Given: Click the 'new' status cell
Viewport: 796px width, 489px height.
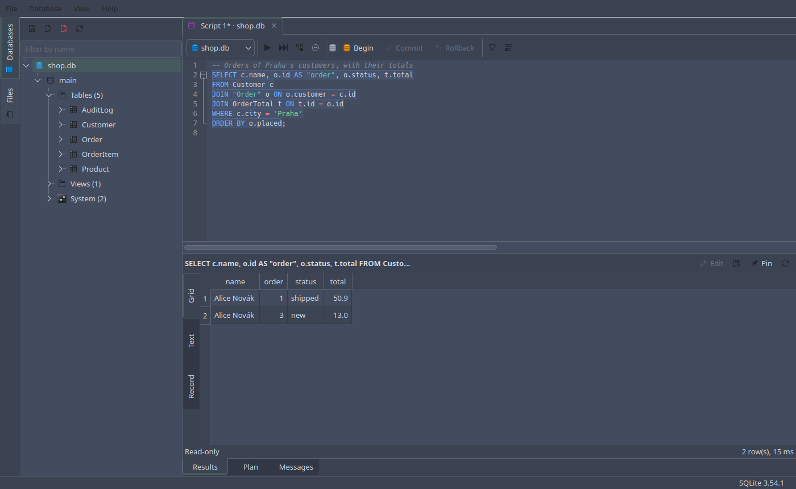Looking at the screenshot, I should 305,315.
